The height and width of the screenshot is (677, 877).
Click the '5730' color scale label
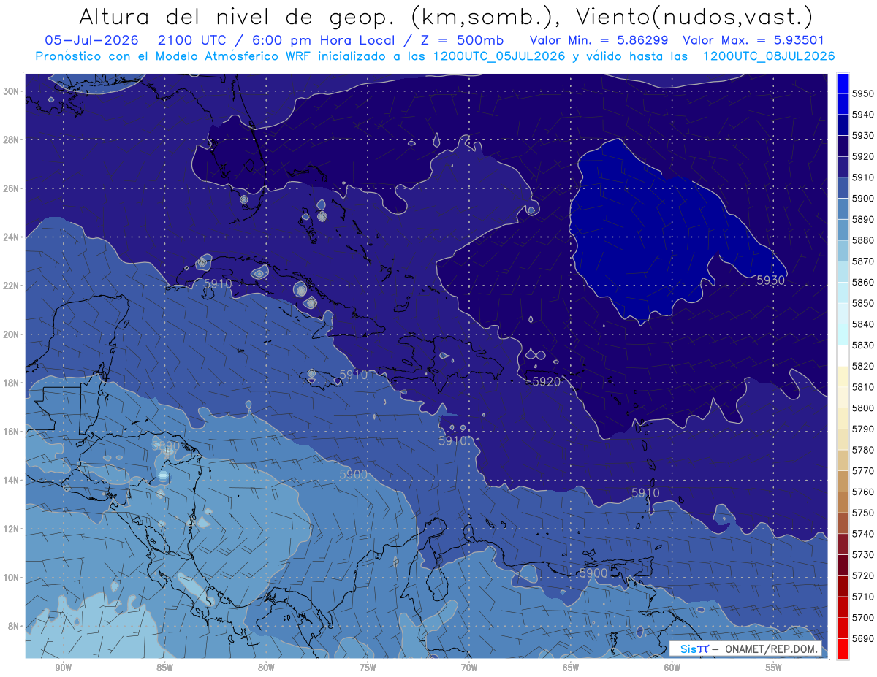point(863,555)
